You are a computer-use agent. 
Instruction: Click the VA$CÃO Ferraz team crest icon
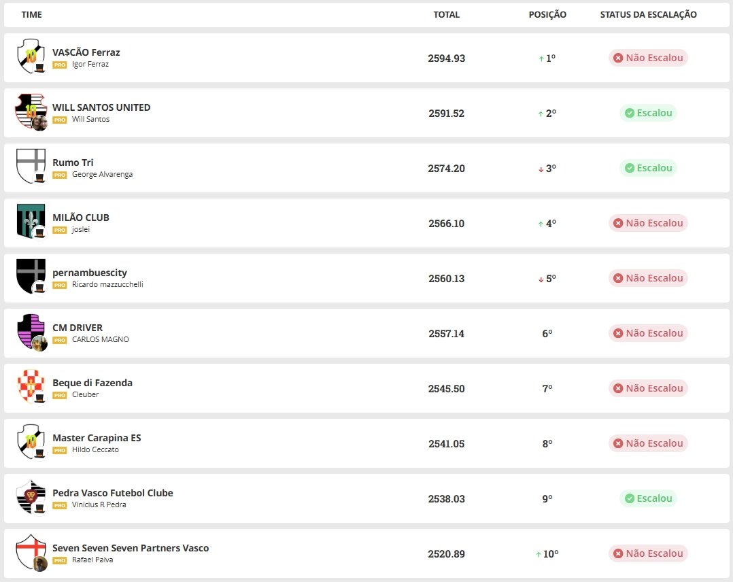pos(31,55)
